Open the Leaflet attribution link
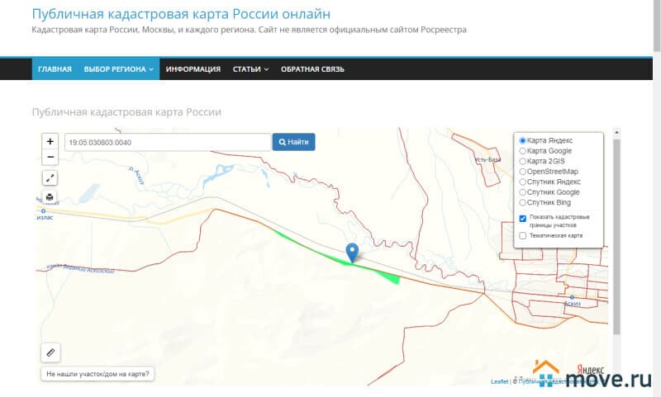Screen dimensions: 661x397 [x=500, y=381]
